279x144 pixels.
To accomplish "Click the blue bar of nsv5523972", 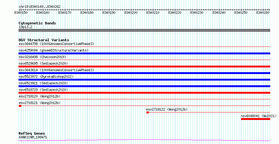I will pyautogui.click(x=144, y=80).
